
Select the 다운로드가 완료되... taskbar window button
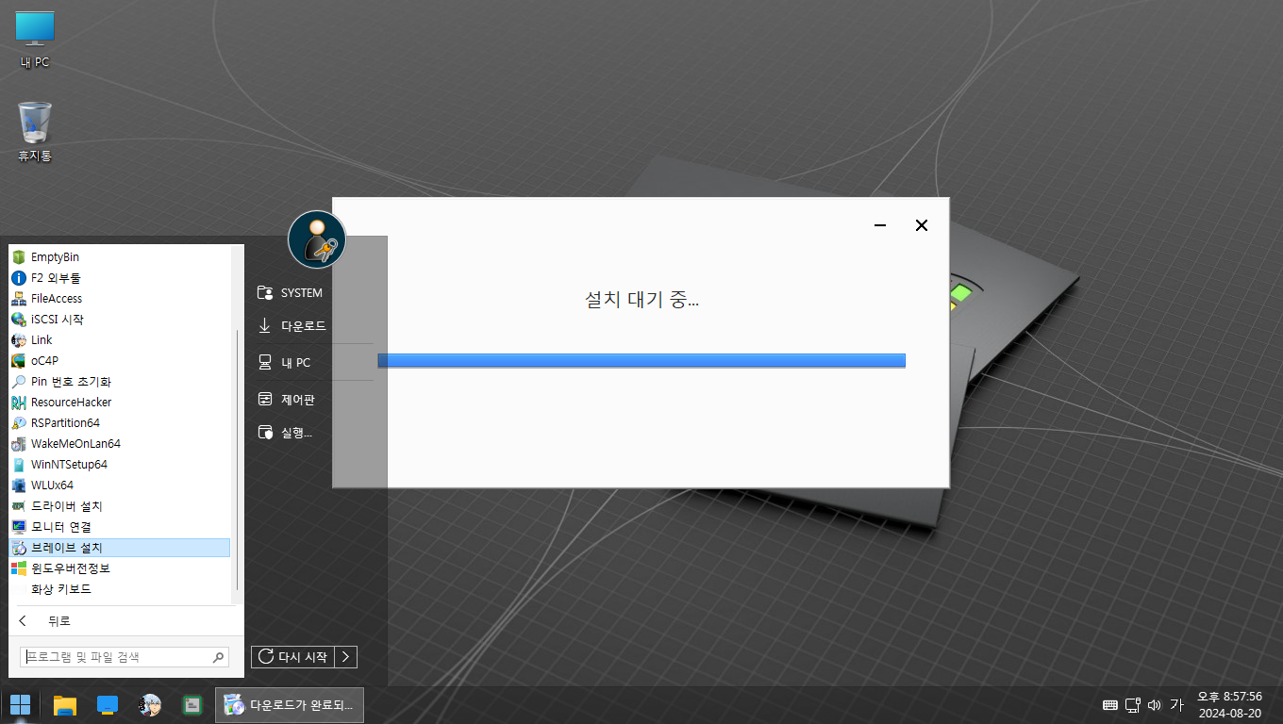tap(290, 705)
